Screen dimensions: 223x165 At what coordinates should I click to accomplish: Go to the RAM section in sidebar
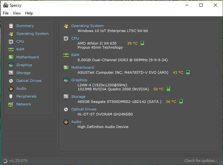coord(20,49)
